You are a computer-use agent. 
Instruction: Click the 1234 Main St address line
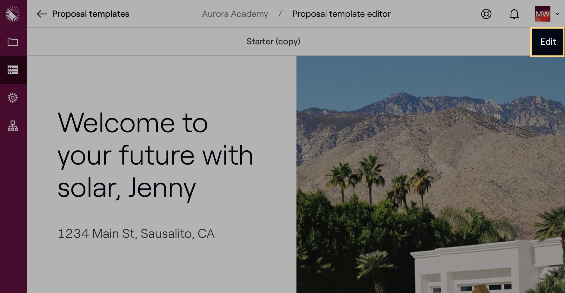pyautogui.click(x=136, y=234)
